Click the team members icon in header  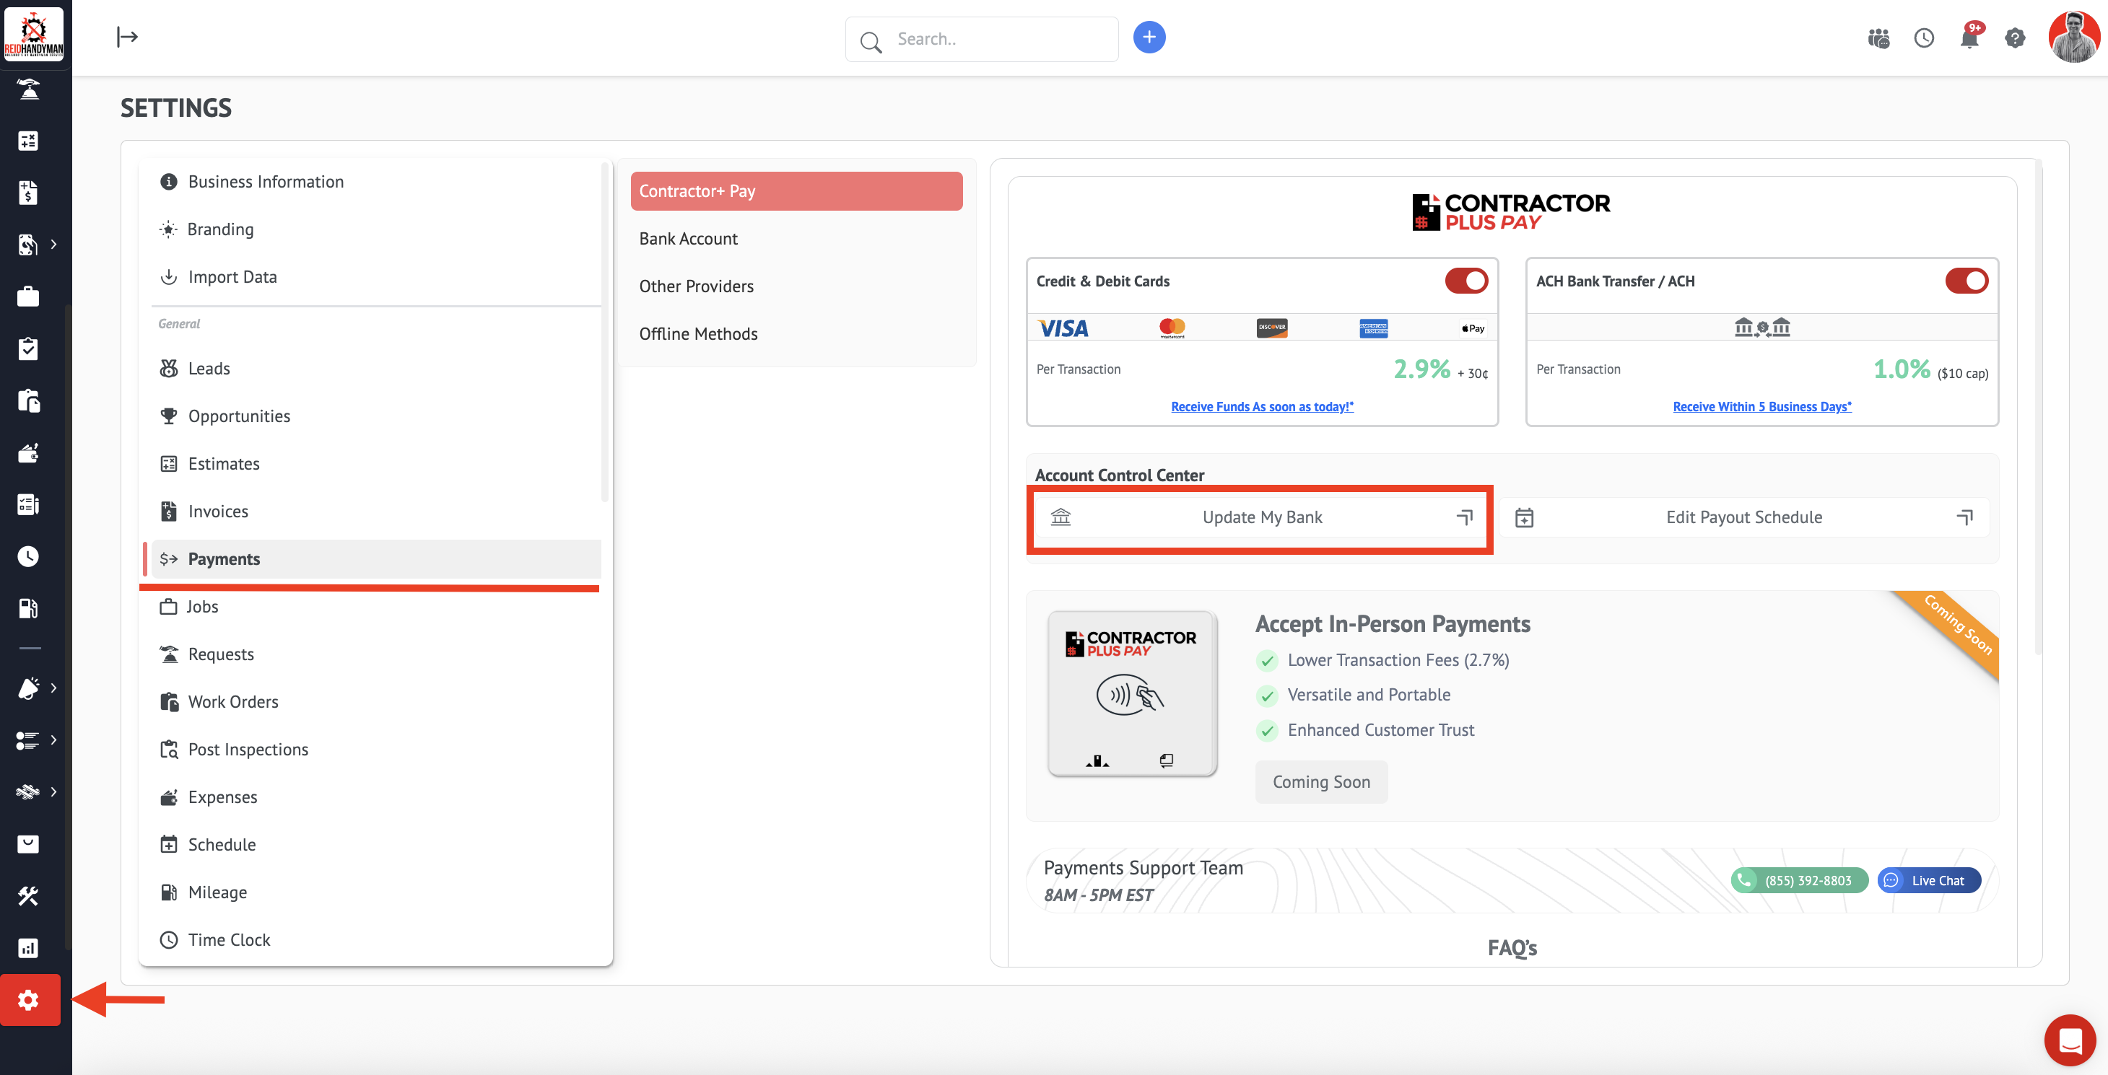point(1879,38)
